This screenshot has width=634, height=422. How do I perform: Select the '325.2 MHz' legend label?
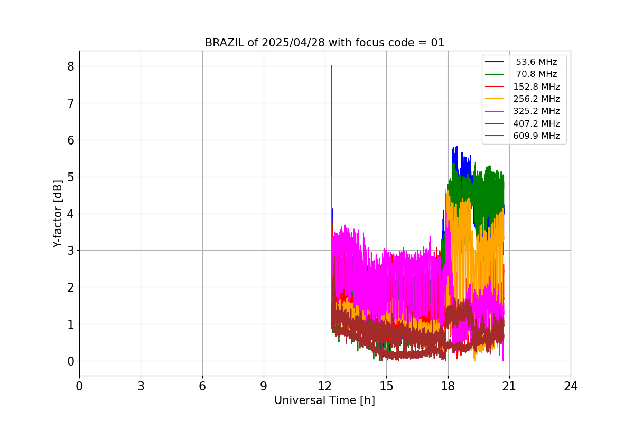pyautogui.click(x=536, y=111)
